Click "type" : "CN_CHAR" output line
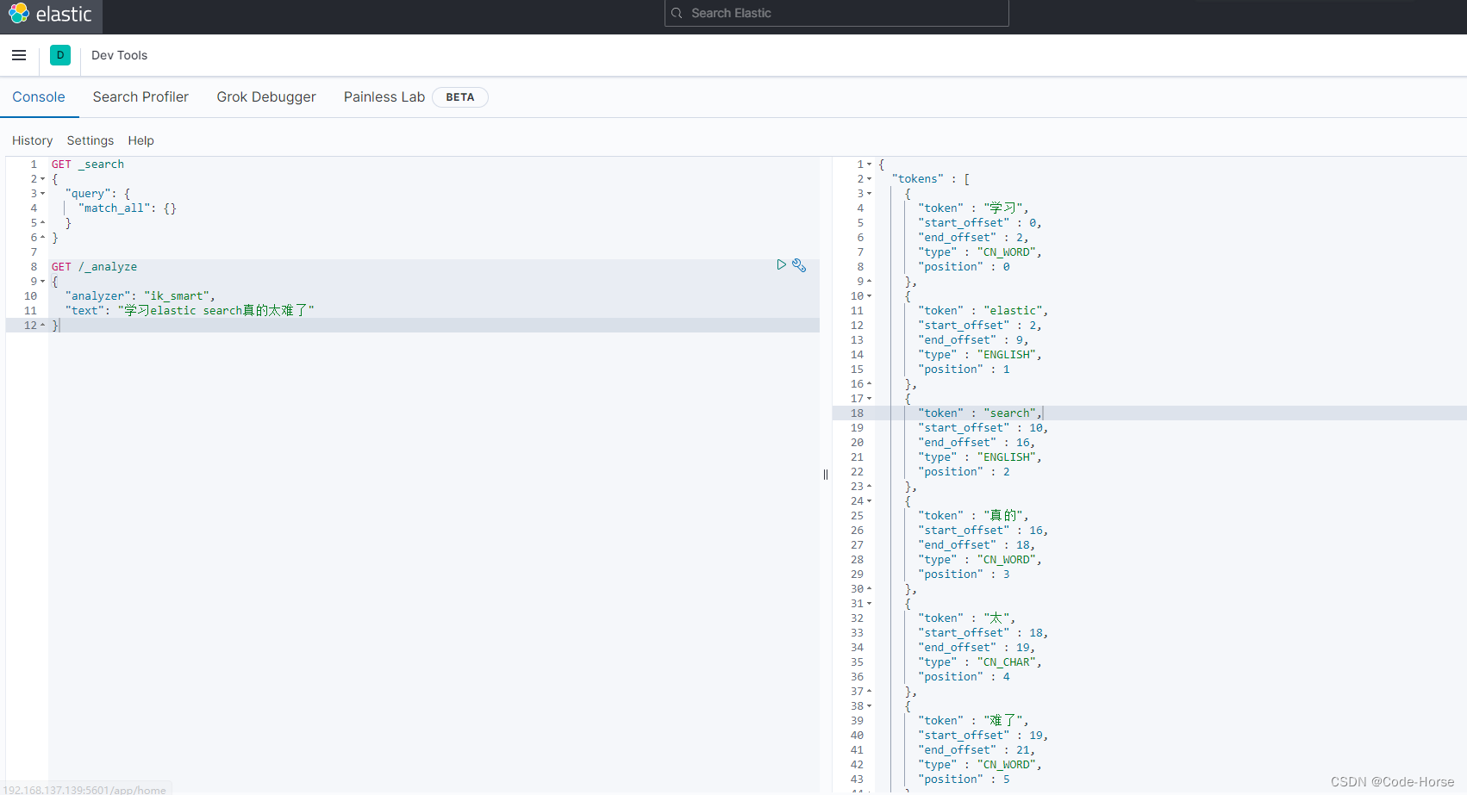Screen dimensions: 1467x795 tap(980, 662)
